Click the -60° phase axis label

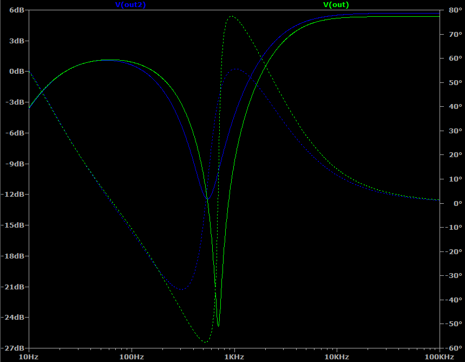[x=453, y=348]
